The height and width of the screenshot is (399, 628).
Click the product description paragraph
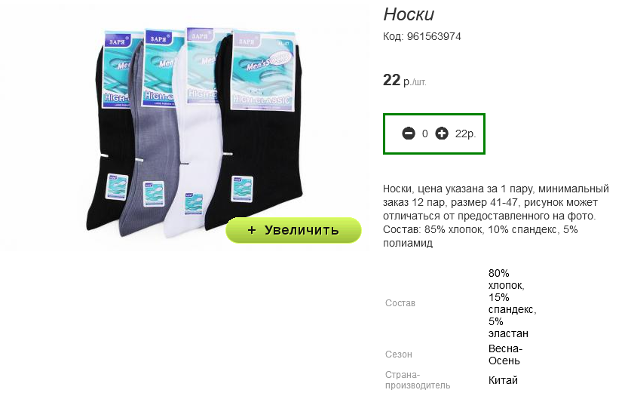pos(496,216)
